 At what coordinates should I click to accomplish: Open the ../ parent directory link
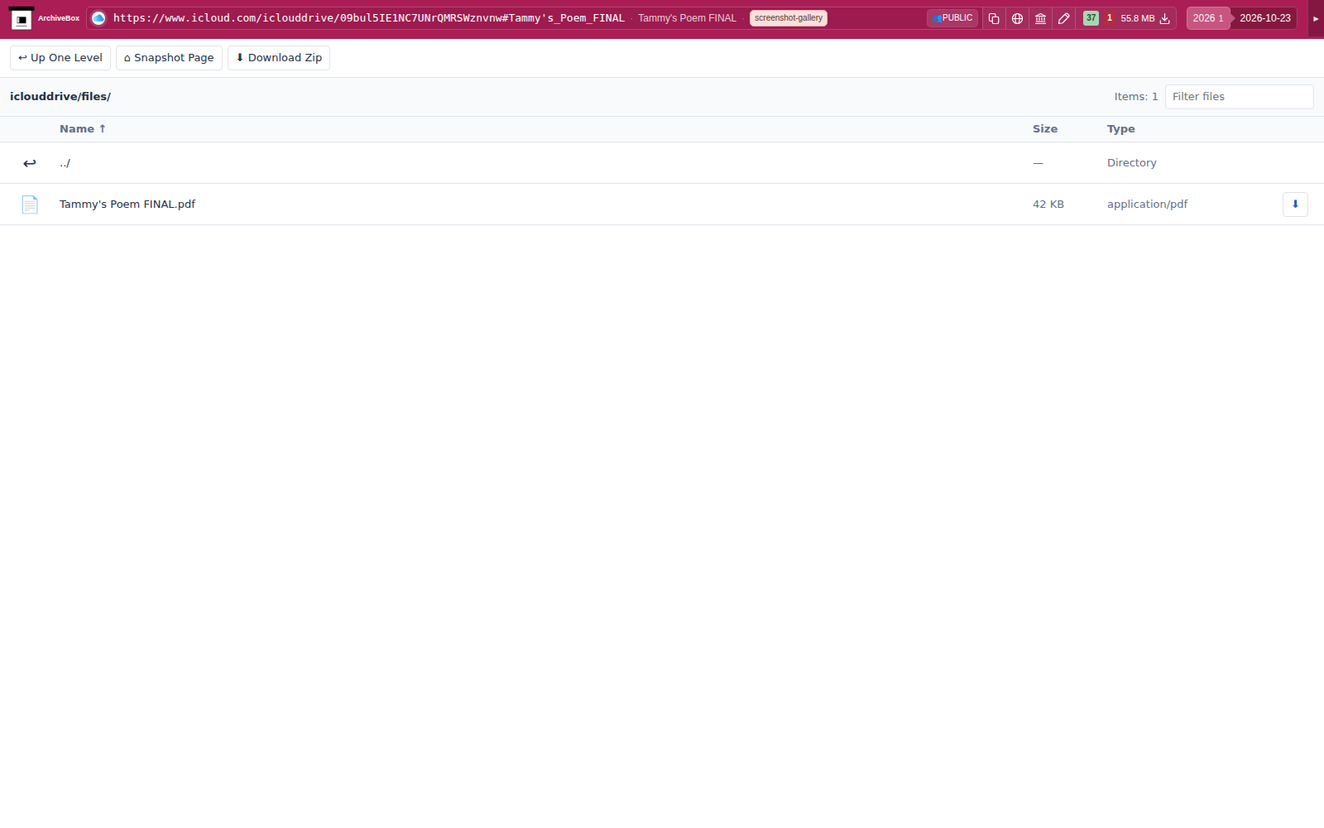click(65, 163)
